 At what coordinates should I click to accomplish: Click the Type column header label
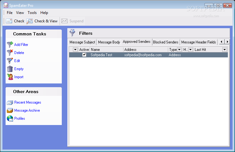[x=173, y=50]
